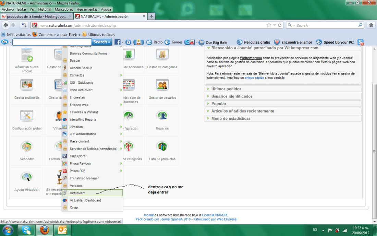377x236 pixels.
Task: Bookmark page with star icon
Action: coord(269,25)
